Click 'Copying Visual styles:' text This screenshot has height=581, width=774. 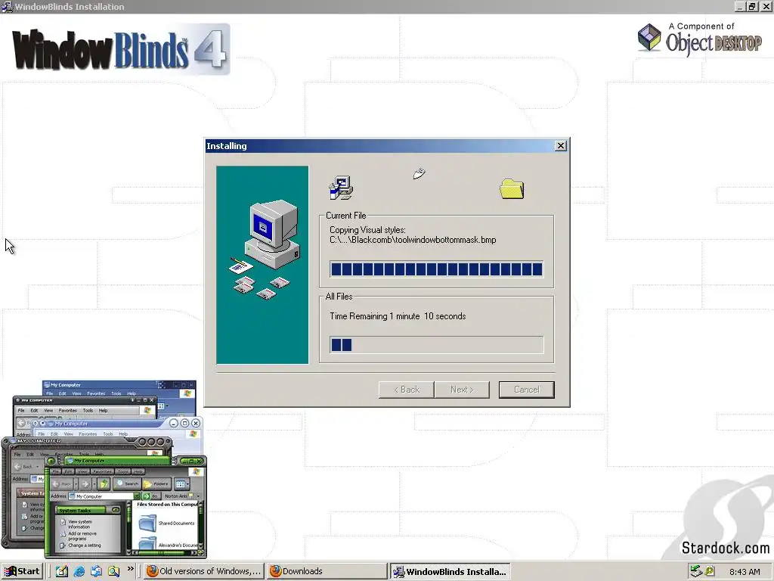(x=367, y=230)
